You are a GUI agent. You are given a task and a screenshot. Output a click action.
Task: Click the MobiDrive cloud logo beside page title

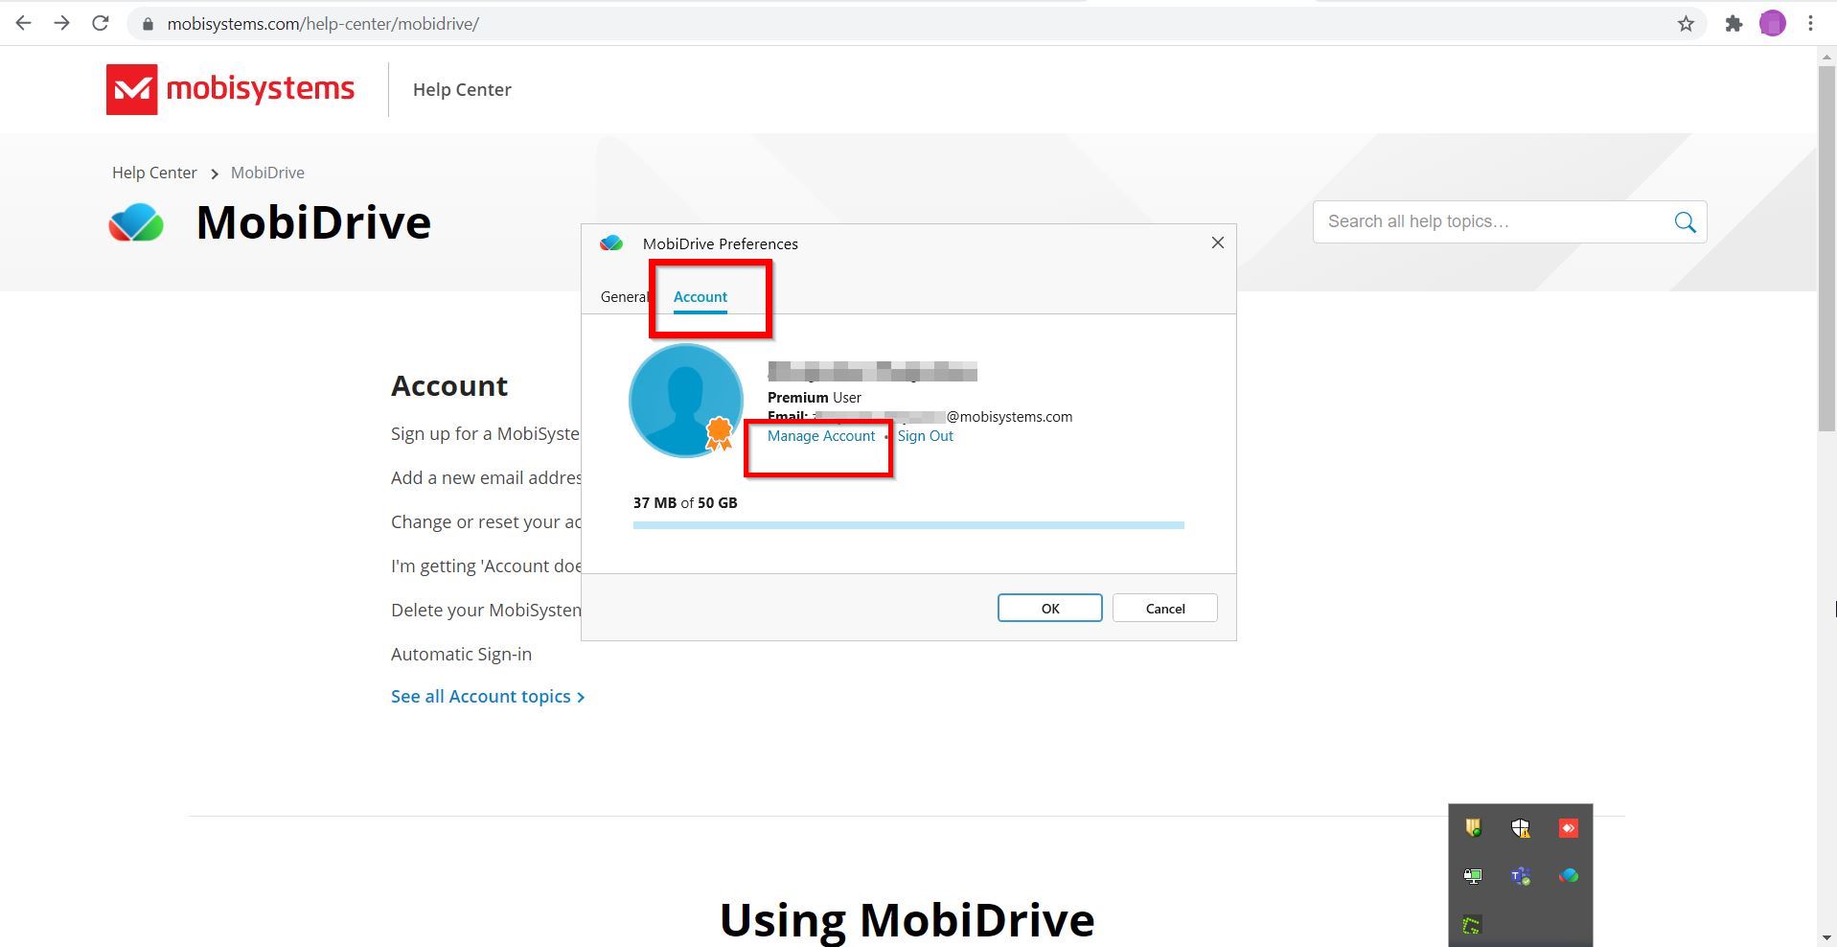[136, 222]
